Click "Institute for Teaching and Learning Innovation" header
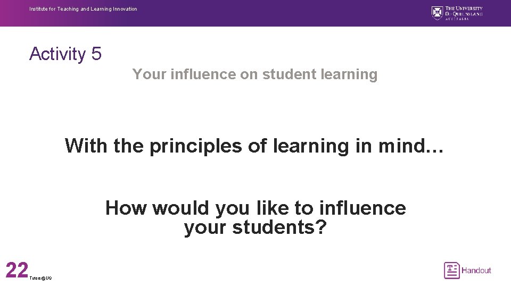 coord(83,9)
